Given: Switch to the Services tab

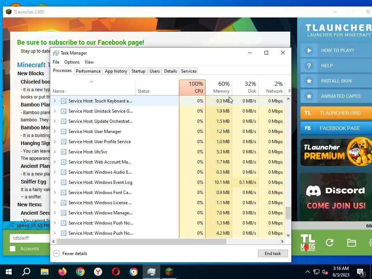Looking at the screenshot, I should (x=189, y=71).
